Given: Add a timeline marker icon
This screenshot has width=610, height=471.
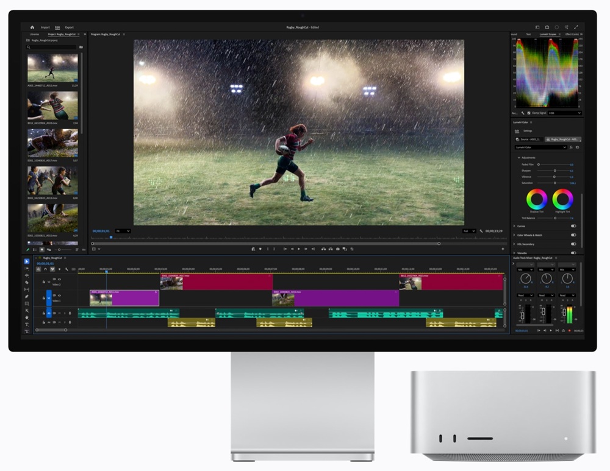Looking at the screenshot, I should [60, 269].
